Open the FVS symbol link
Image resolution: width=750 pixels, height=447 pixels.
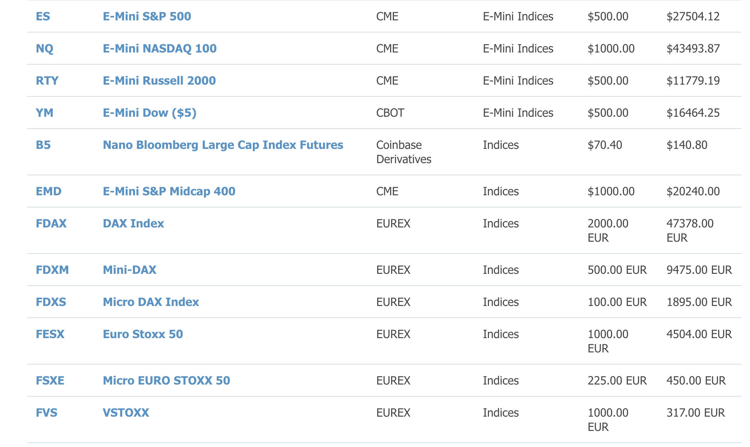point(46,413)
